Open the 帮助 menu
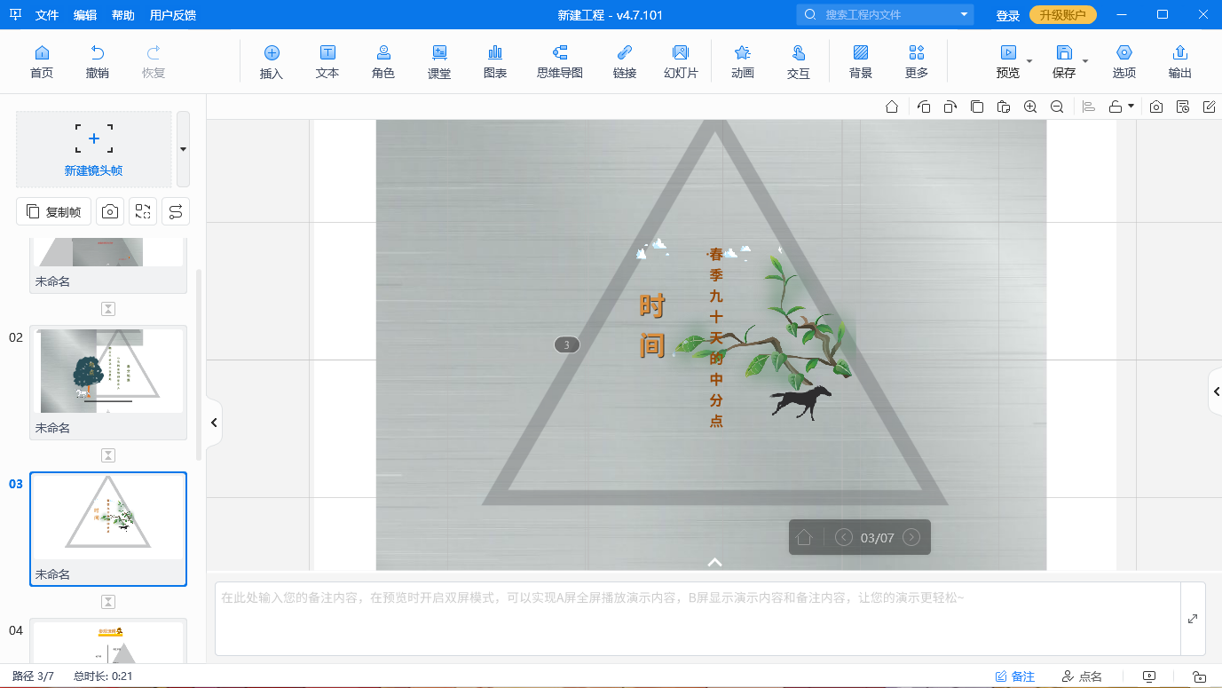Viewport: 1222px width, 688px height. (123, 15)
